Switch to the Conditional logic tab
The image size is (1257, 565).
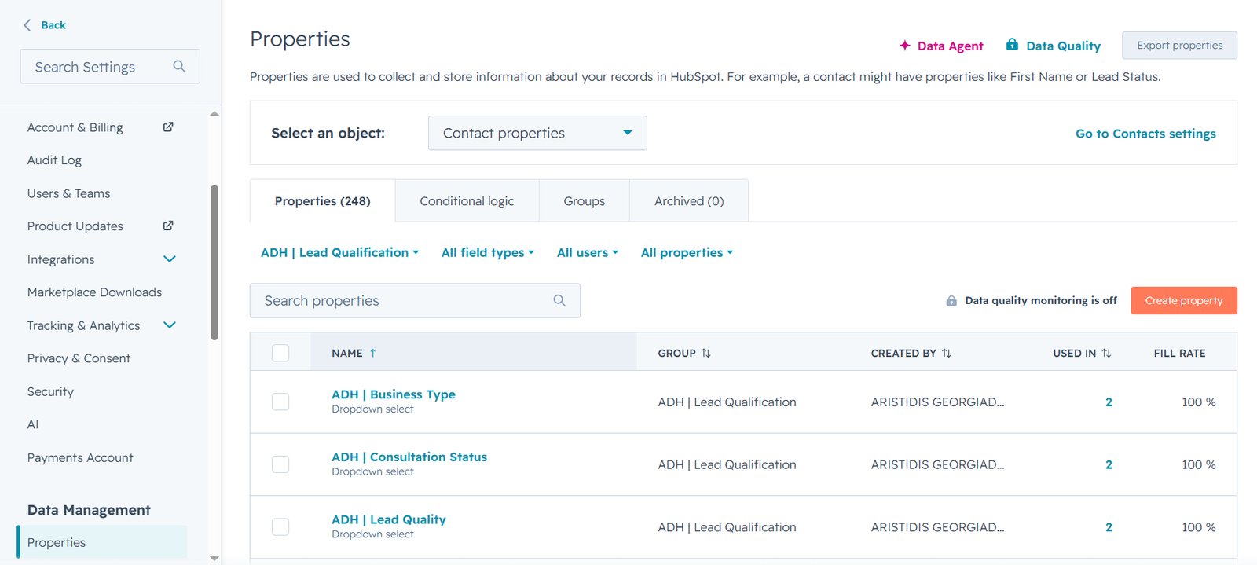click(x=467, y=201)
